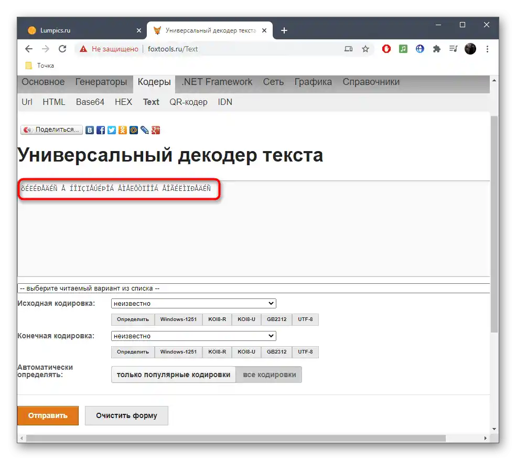Open the .NET Framework menu section
This screenshot has width=516, height=460.
(217, 82)
